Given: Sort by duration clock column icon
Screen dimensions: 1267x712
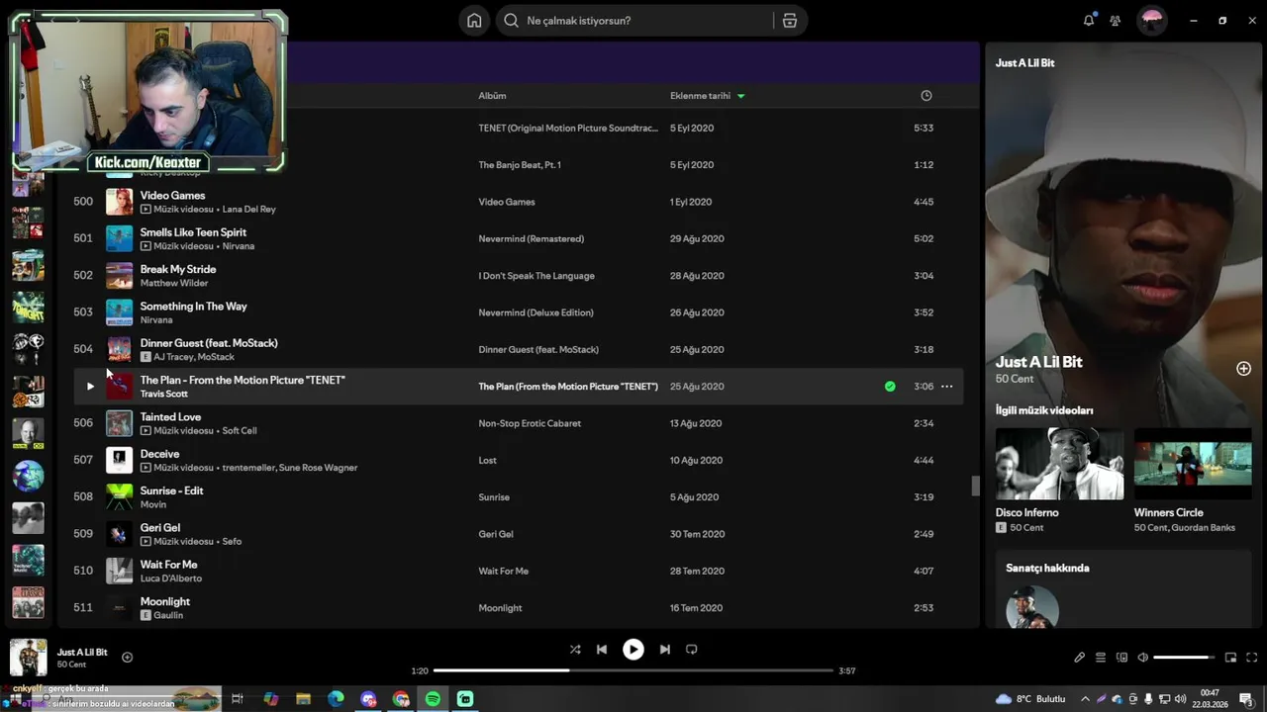Looking at the screenshot, I should (926, 96).
